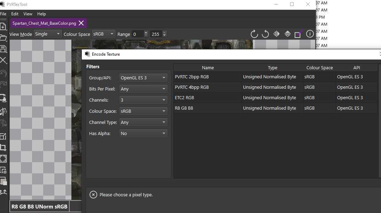Click the Open folder icon in left toolbar

(x=3, y=38)
